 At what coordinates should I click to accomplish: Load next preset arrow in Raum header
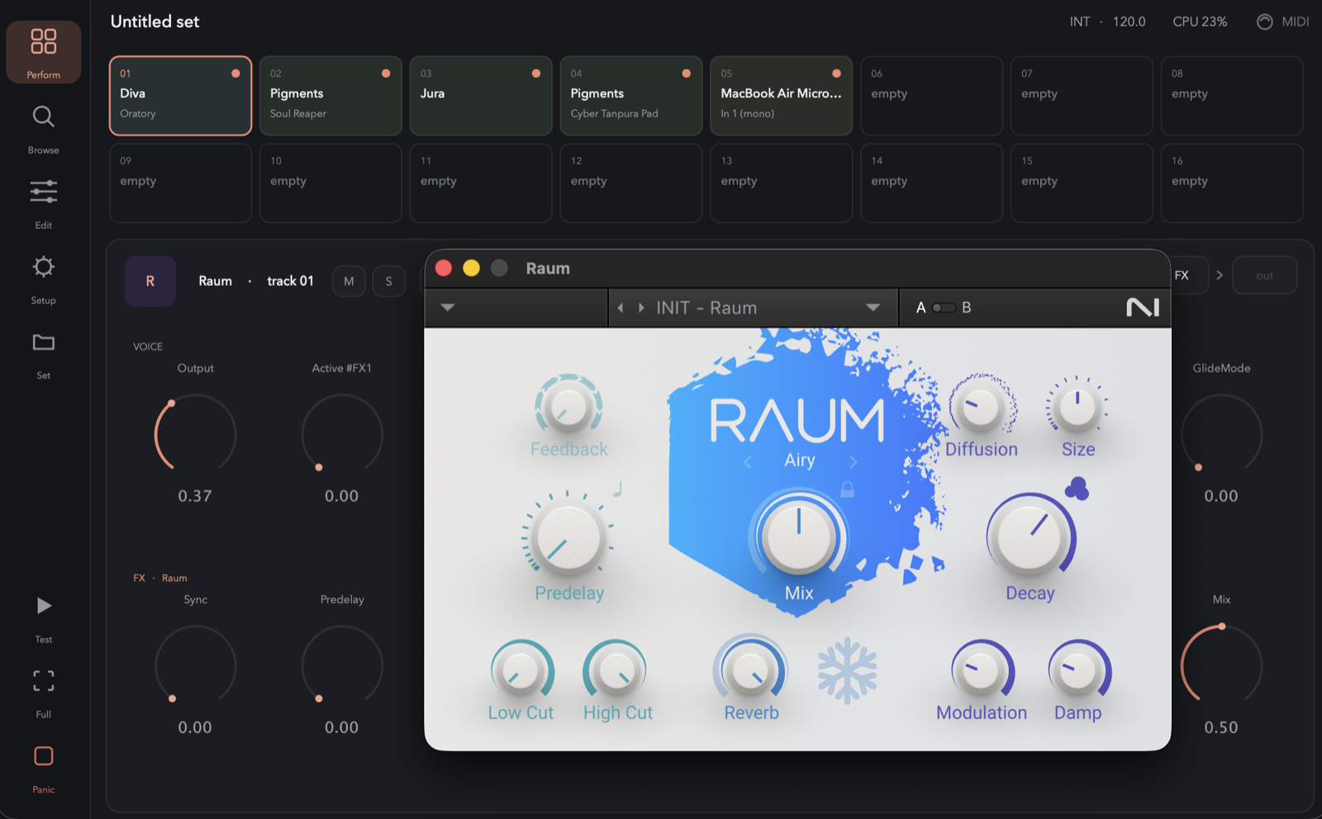(x=641, y=307)
